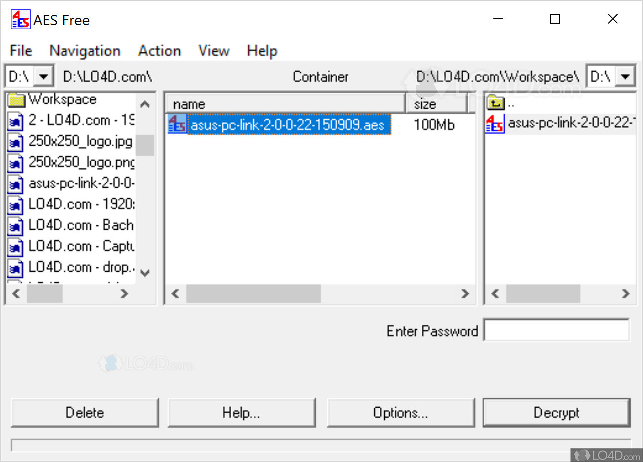Sort container list by size column header

437,104
